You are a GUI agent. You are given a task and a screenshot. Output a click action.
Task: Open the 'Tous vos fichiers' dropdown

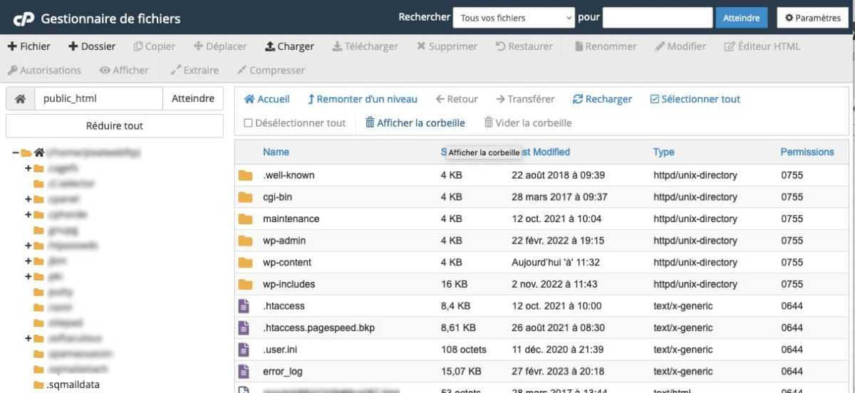(x=513, y=18)
